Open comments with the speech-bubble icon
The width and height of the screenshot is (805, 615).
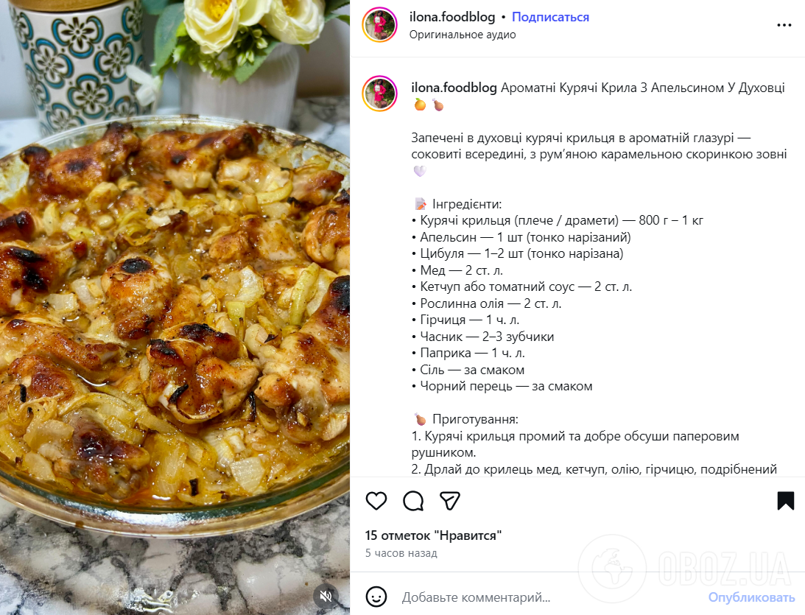point(413,501)
